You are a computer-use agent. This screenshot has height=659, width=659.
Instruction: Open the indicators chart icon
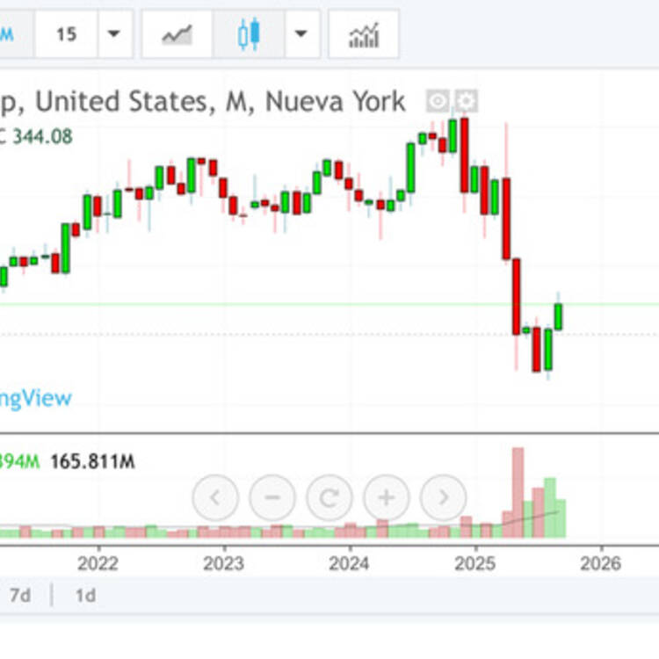(363, 34)
